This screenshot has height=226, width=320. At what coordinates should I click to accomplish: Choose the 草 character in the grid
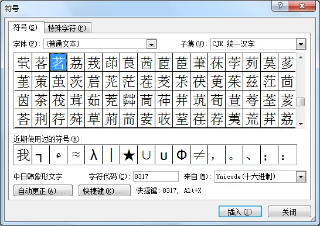tap(94, 119)
